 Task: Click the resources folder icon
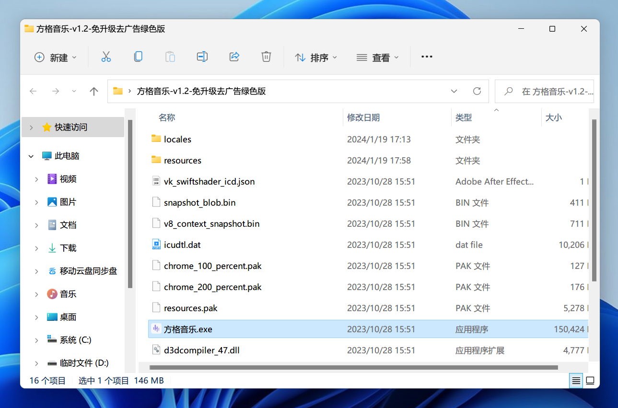point(156,160)
